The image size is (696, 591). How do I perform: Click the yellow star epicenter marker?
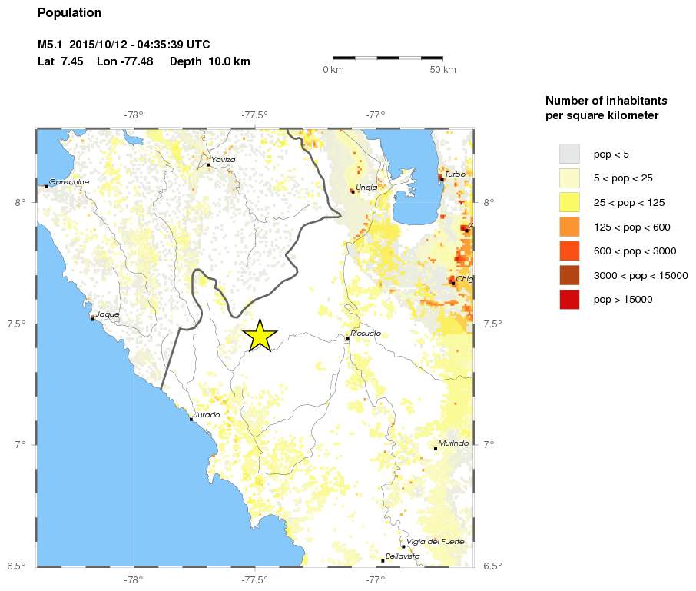click(260, 335)
